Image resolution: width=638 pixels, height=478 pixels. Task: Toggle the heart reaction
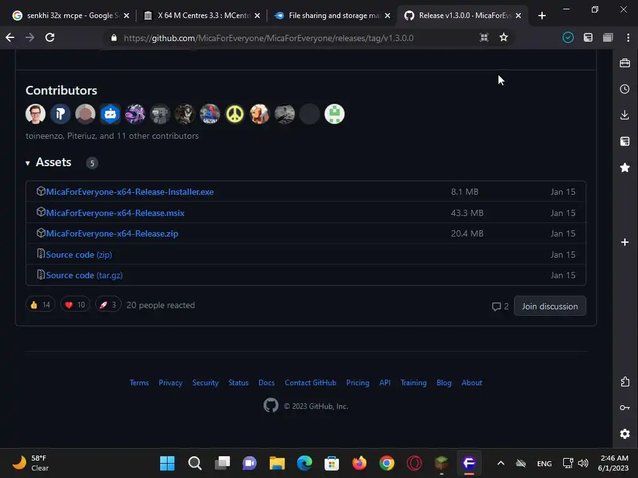click(x=75, y=305)
